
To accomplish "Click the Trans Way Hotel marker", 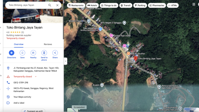I will pos(124,46).
